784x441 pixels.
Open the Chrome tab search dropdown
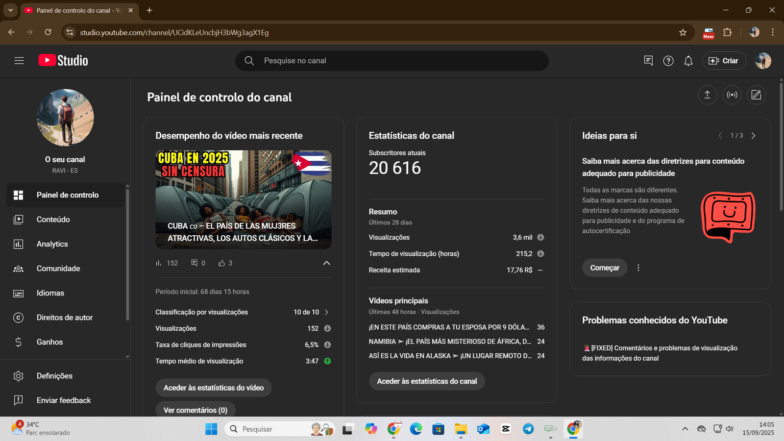(x=10, y=10)
